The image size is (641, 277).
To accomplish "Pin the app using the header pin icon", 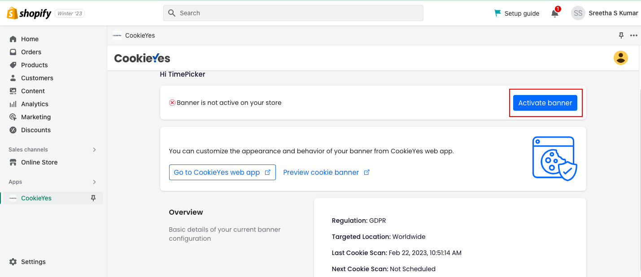I will pos(621,35).
